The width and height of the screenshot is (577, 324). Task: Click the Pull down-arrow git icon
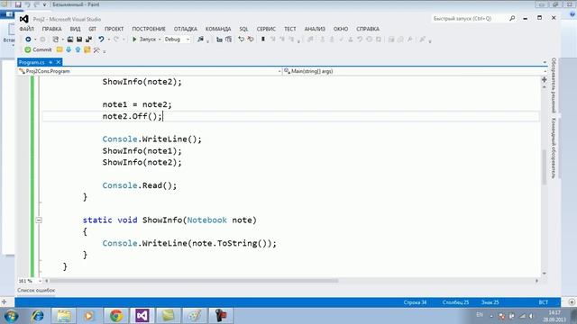point(69,49)
